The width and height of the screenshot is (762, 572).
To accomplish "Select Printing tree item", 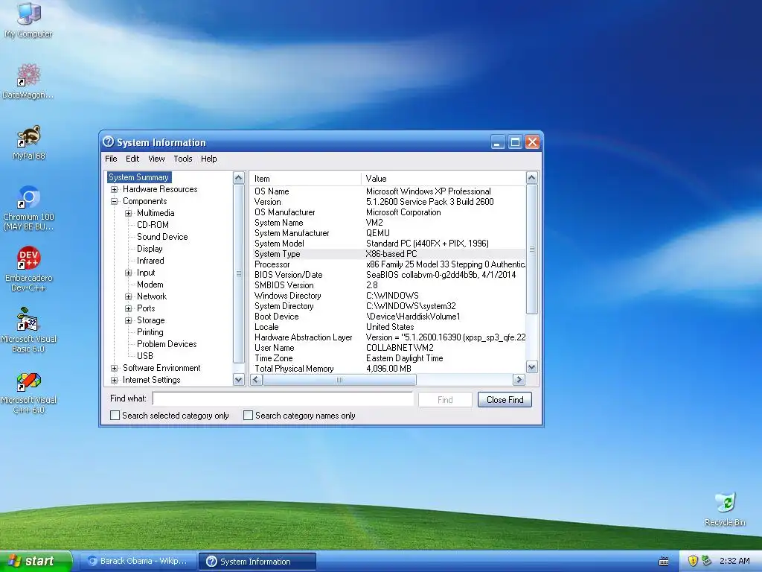I will coord(150,332).
